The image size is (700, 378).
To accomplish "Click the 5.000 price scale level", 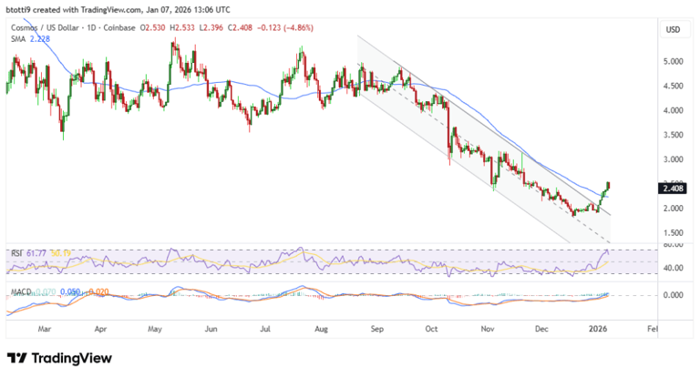I will click(x=673, y=62).
